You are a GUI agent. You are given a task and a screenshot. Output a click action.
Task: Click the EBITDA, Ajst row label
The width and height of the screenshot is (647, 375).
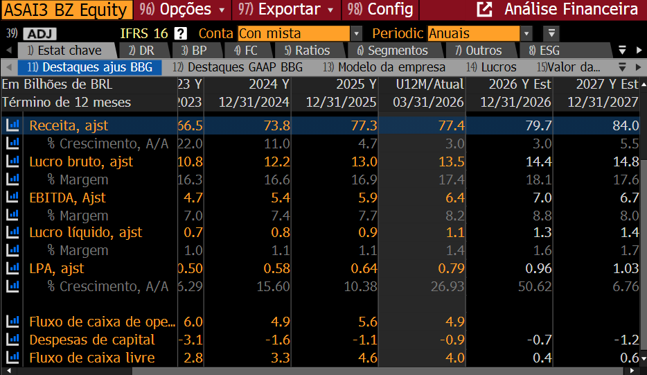pos(68,198)
